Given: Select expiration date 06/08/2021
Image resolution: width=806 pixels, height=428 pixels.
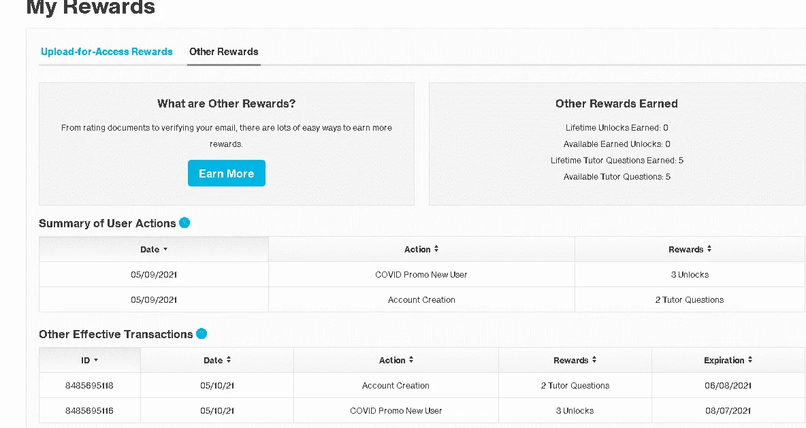Looking at the screenshot, I should pyautogui.click(x=728, y=385).
